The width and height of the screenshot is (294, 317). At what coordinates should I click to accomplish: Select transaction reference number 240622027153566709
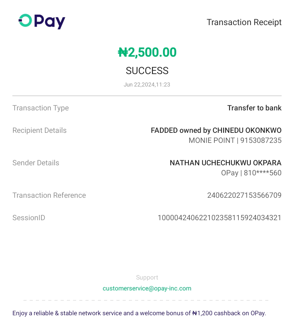tap(244, 195)
